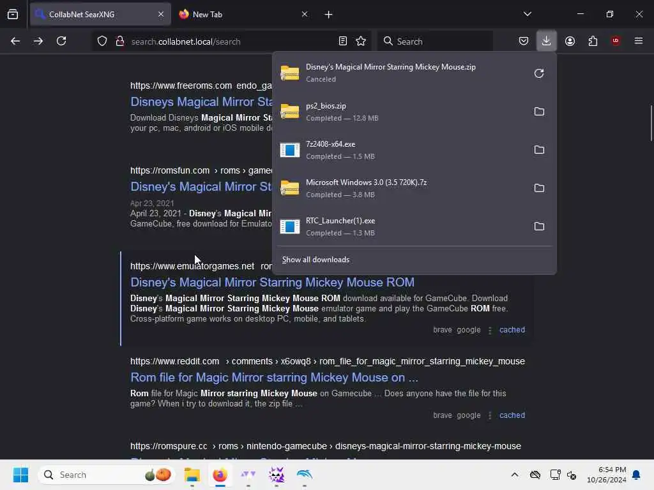Open the Dolphin emulator taskbar icon

click(305, 475)
